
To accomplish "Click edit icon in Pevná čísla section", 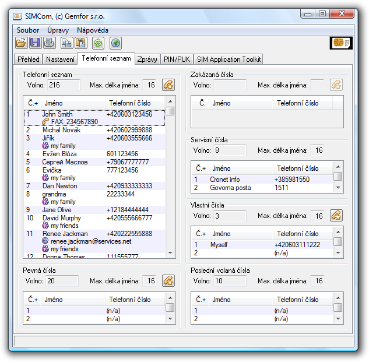I will 168,281.
